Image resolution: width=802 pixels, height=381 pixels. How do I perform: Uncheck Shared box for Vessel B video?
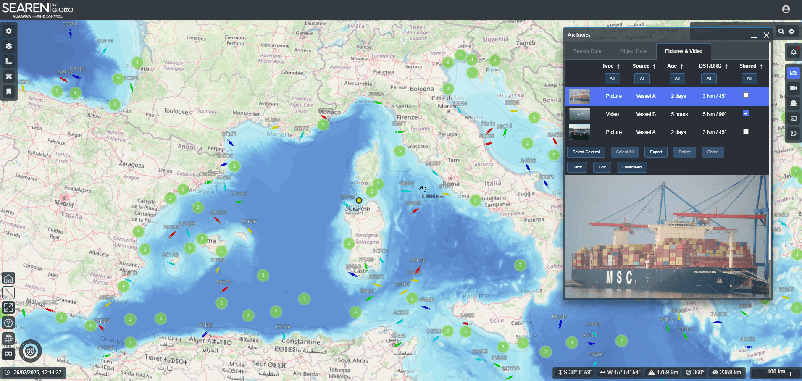coord(746,113)
